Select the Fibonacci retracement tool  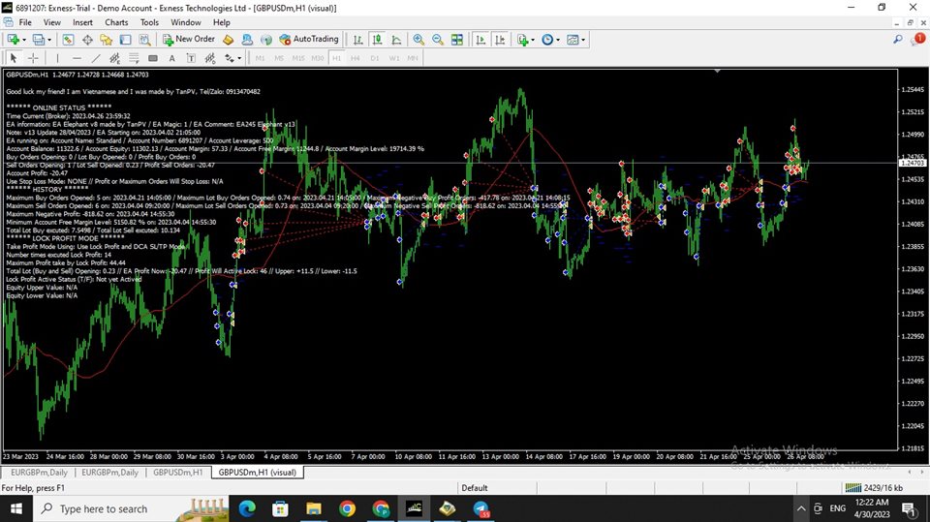coord(134,58)
